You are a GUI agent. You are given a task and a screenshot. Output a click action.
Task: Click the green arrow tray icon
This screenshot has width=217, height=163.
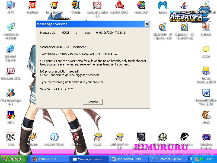pos(202,159)
